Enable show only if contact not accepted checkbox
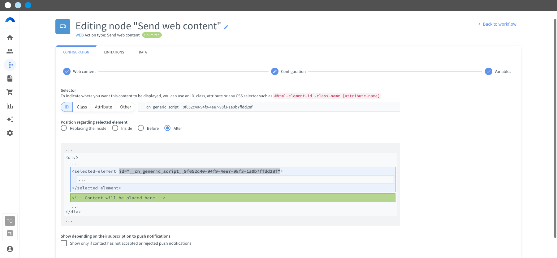 pyautogui.click(x=64, y=243)
